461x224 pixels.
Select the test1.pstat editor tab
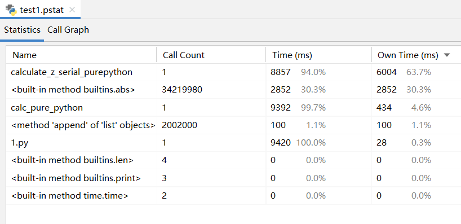(x=40, y=10)
